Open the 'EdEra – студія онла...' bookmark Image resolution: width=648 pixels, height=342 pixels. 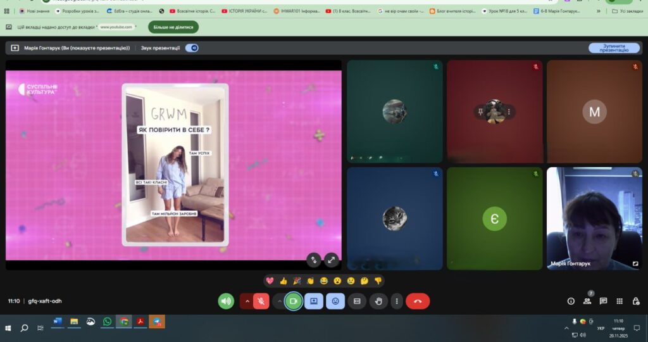point(130,11)
